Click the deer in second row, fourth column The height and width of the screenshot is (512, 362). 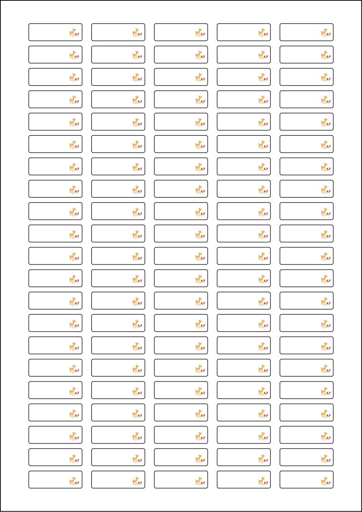261,55
